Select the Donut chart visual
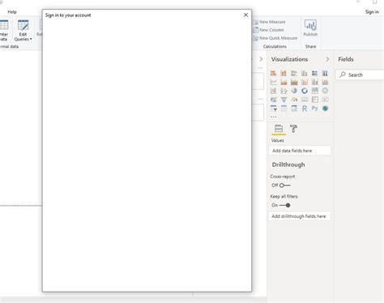This screenshot has width=384, height=303. tap(305, 91)
